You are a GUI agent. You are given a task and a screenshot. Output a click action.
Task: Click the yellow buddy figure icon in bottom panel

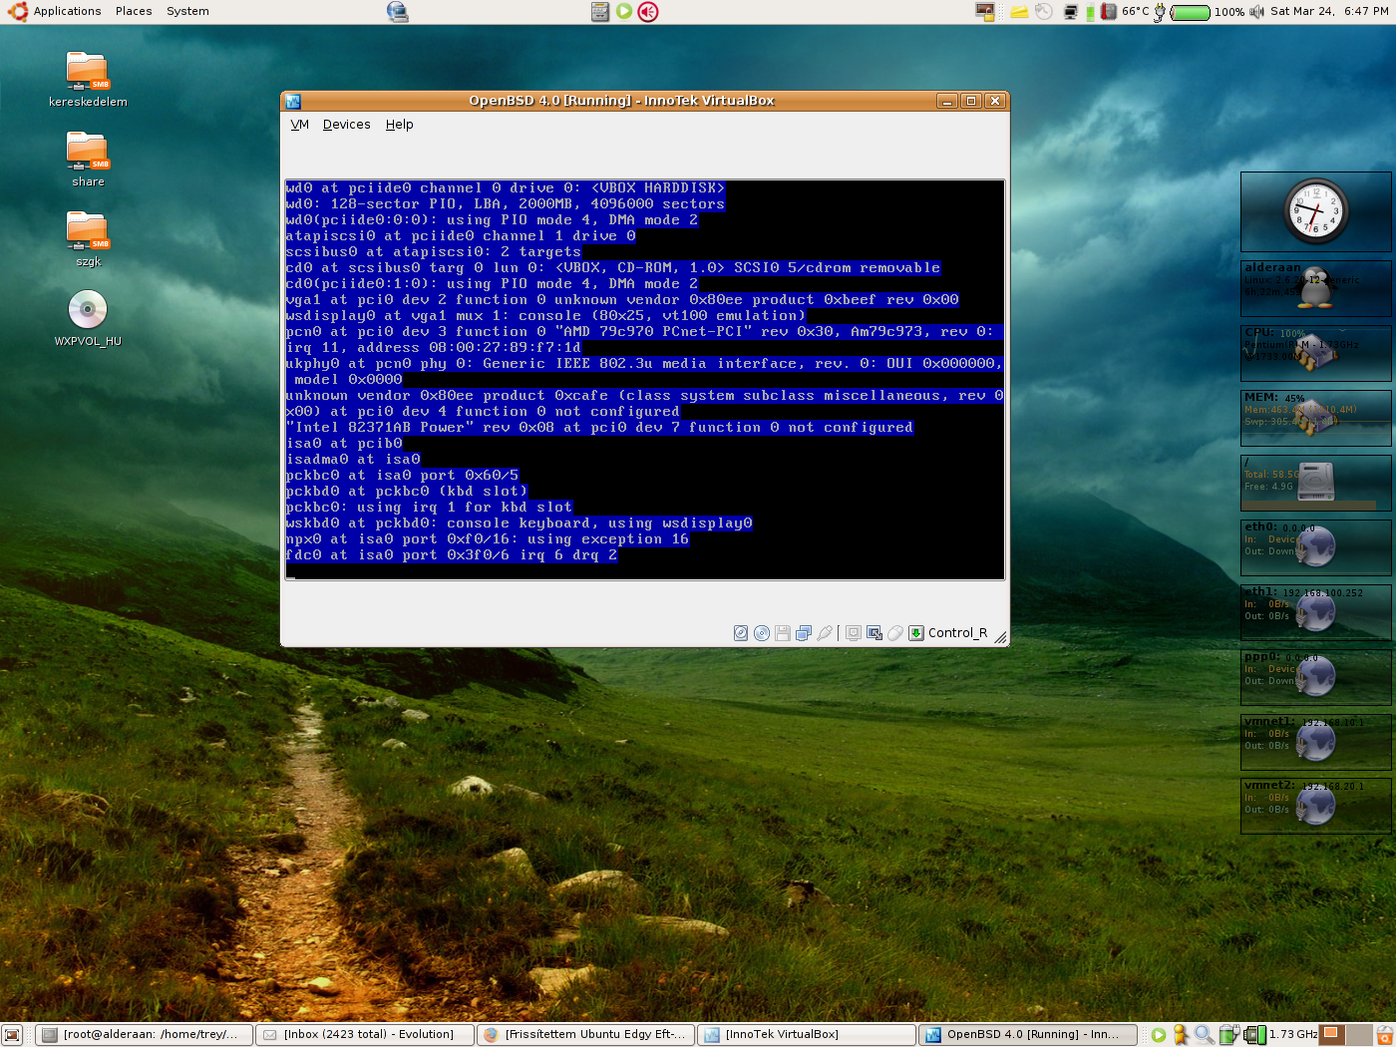coord(1181,1035)
